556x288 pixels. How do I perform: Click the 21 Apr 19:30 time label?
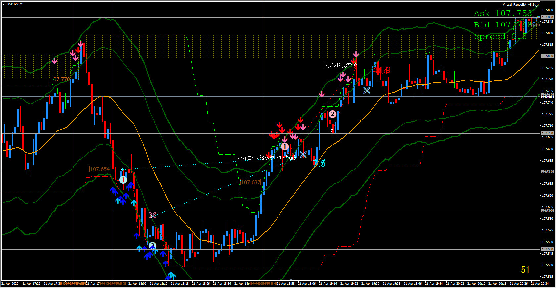(370, 284)
